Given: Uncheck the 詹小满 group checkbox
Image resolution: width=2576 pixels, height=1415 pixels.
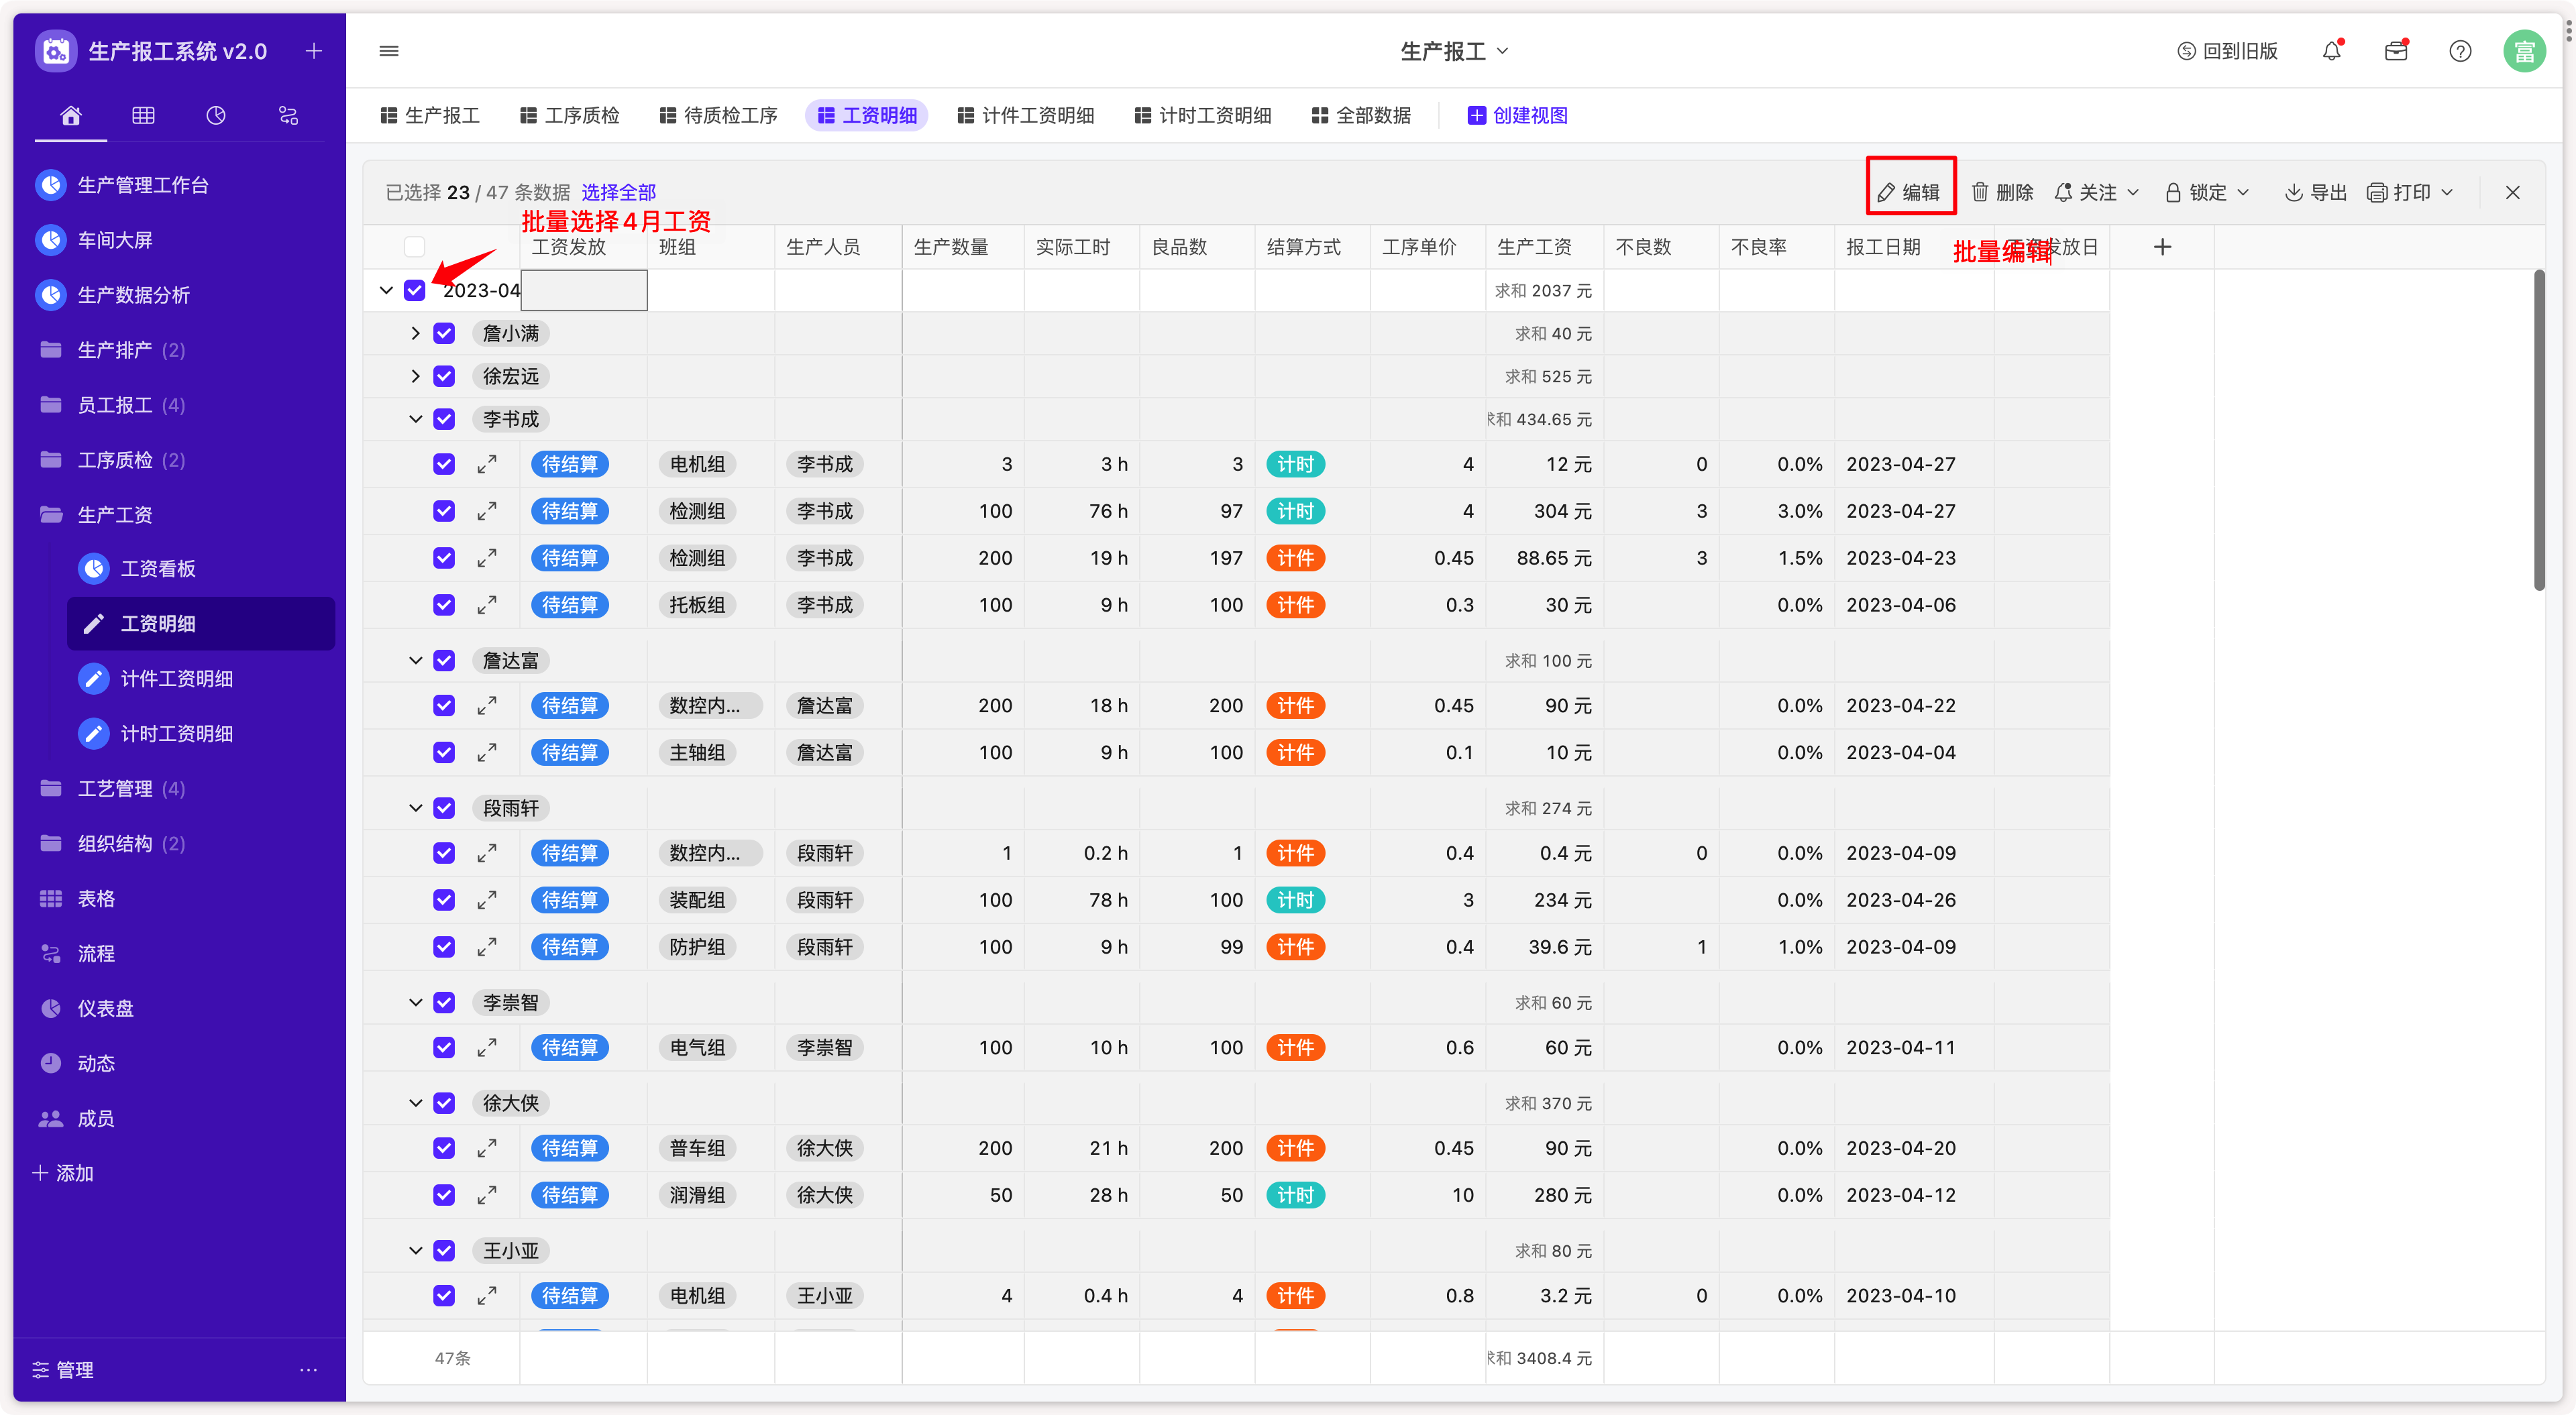Looking at the screenshot, I should [x=444, y=333].
